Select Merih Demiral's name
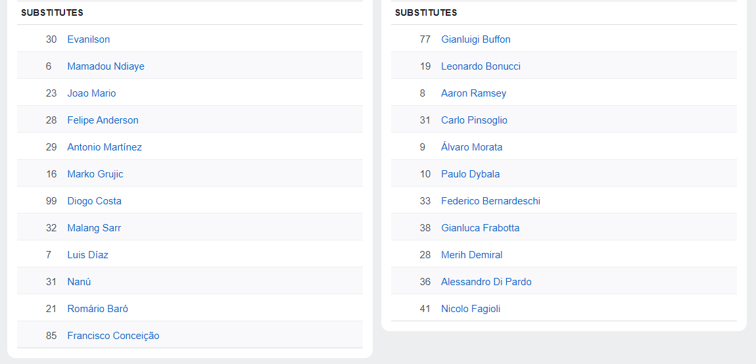The width and height of the screenshot is (756, 364). (x=471, y=255)
